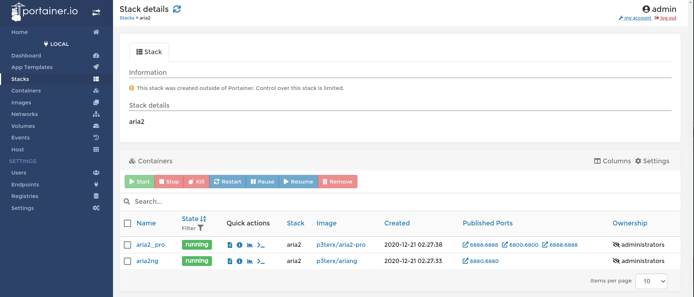
Task: Open the Items per page dropdown
Action: tap(651, 281)
